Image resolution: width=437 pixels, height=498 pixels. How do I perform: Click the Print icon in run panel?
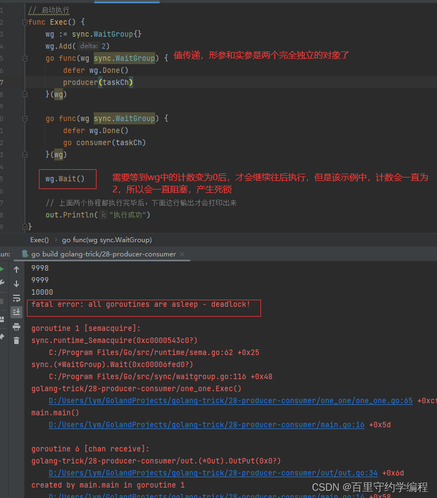[x=16, y=327]
